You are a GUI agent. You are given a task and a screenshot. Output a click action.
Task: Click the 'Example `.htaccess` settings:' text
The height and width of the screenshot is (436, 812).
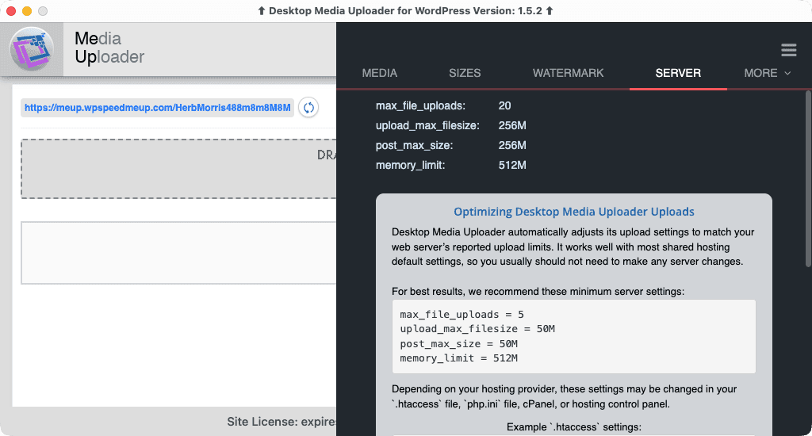tap(574, 427)
